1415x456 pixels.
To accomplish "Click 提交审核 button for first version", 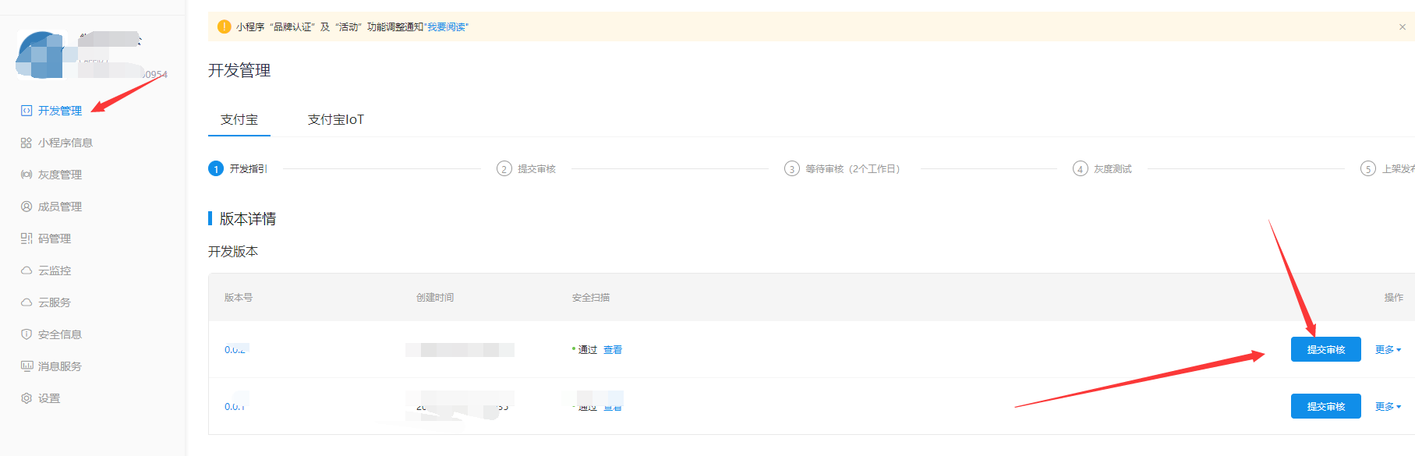I will click(1325, 350).
